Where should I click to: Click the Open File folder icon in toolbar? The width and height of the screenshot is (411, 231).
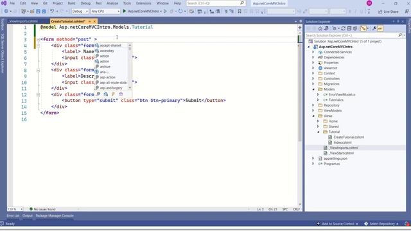pos(32,12)
